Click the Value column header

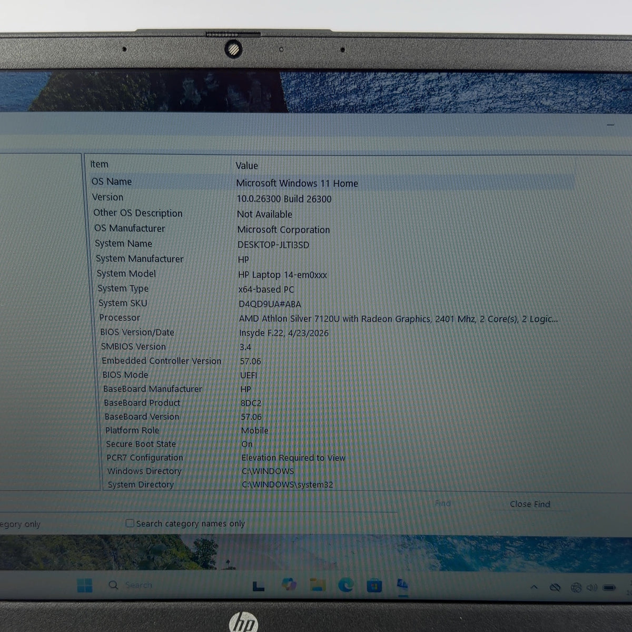pyautogui.click(x=246, y=165)
